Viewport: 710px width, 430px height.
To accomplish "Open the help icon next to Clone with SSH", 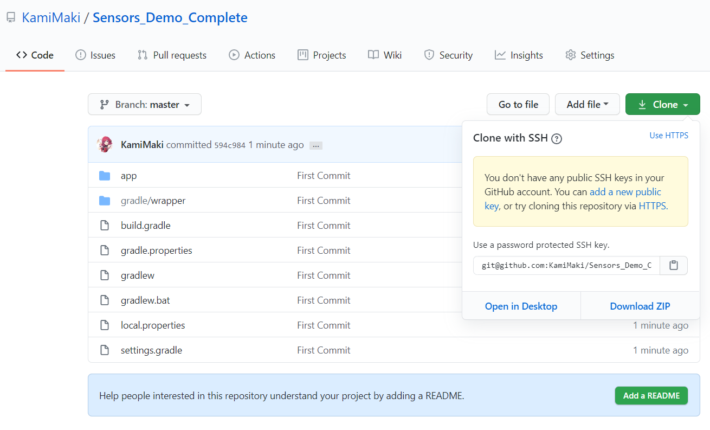I will [557, 138].
